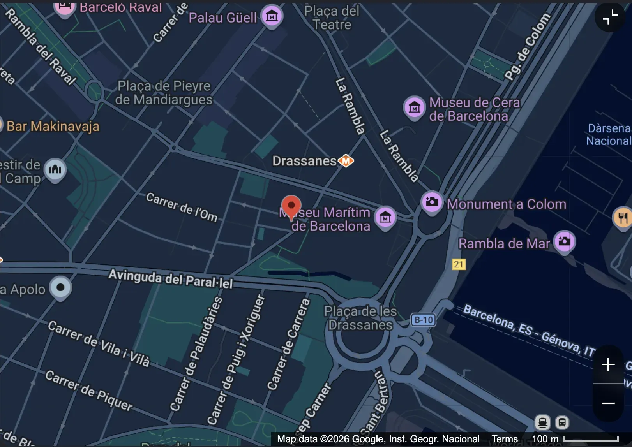Image resolution: width=632 pixels, height=447 pixels.
Task: Select Plaça del Teatre label
Action: coord(332,18)
